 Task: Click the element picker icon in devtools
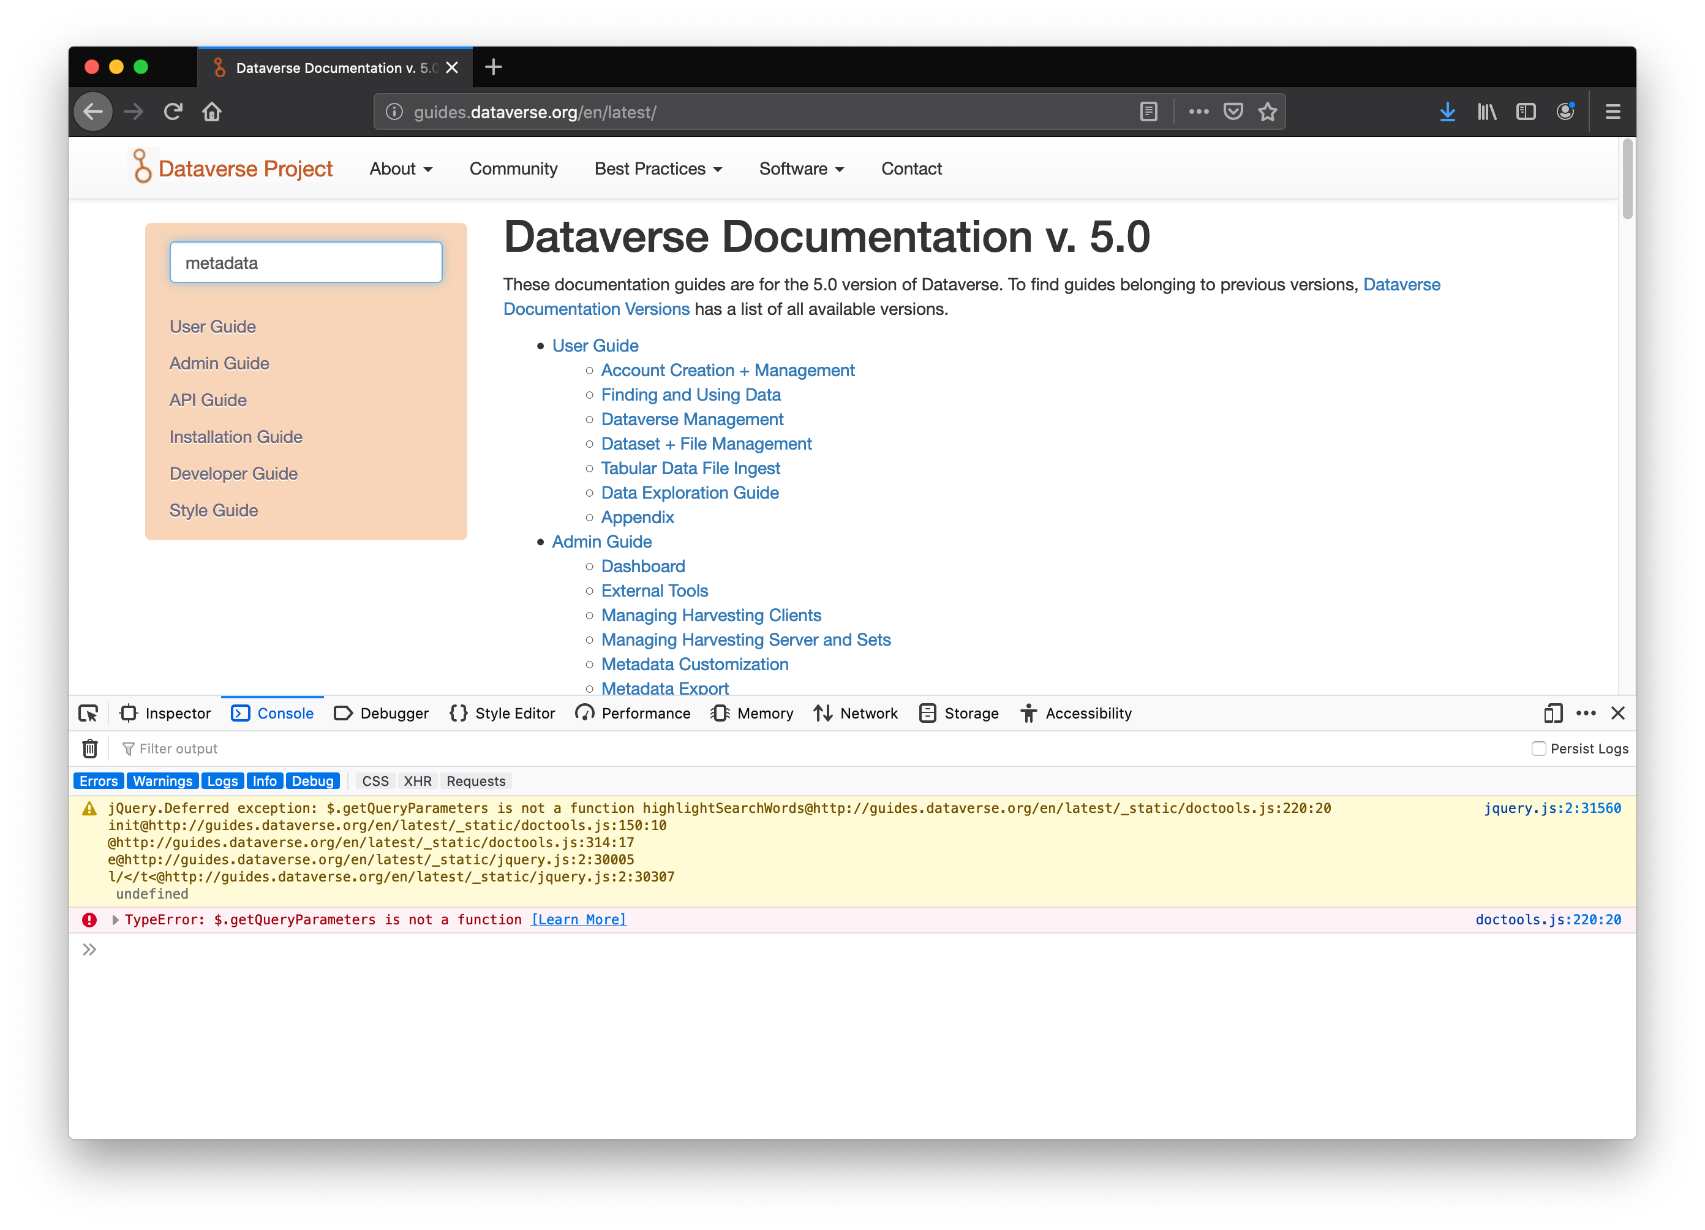coord(88,713)
